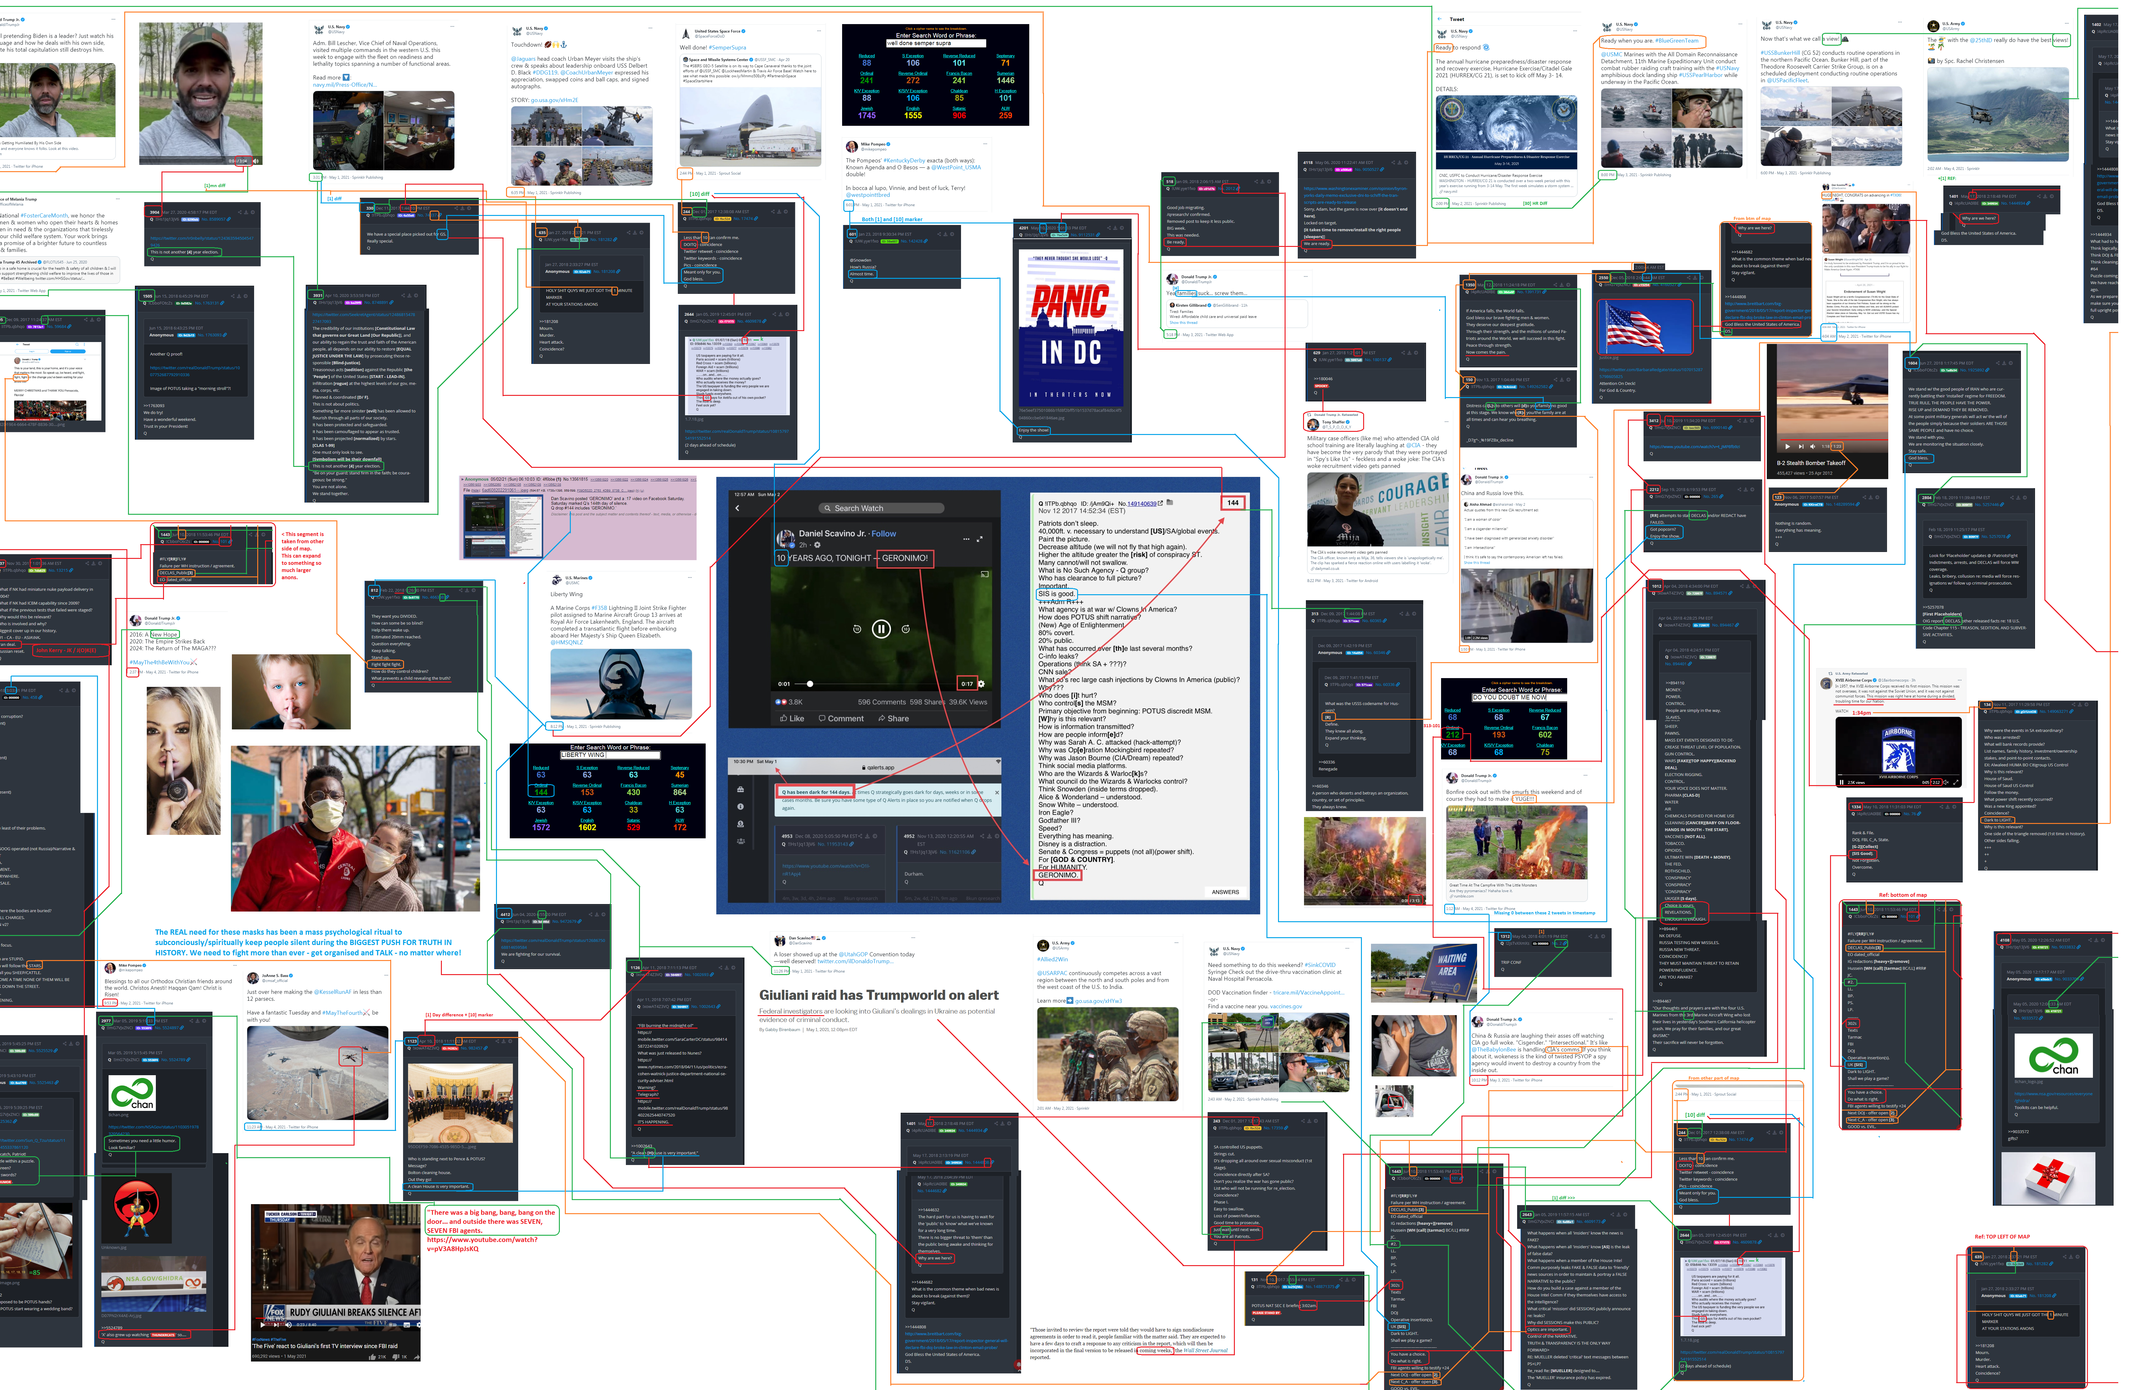This screenshot has height=1390, width=2153.
Task: Open the toolbox icon in qalerts sidebar
Action: coord(741,790)
